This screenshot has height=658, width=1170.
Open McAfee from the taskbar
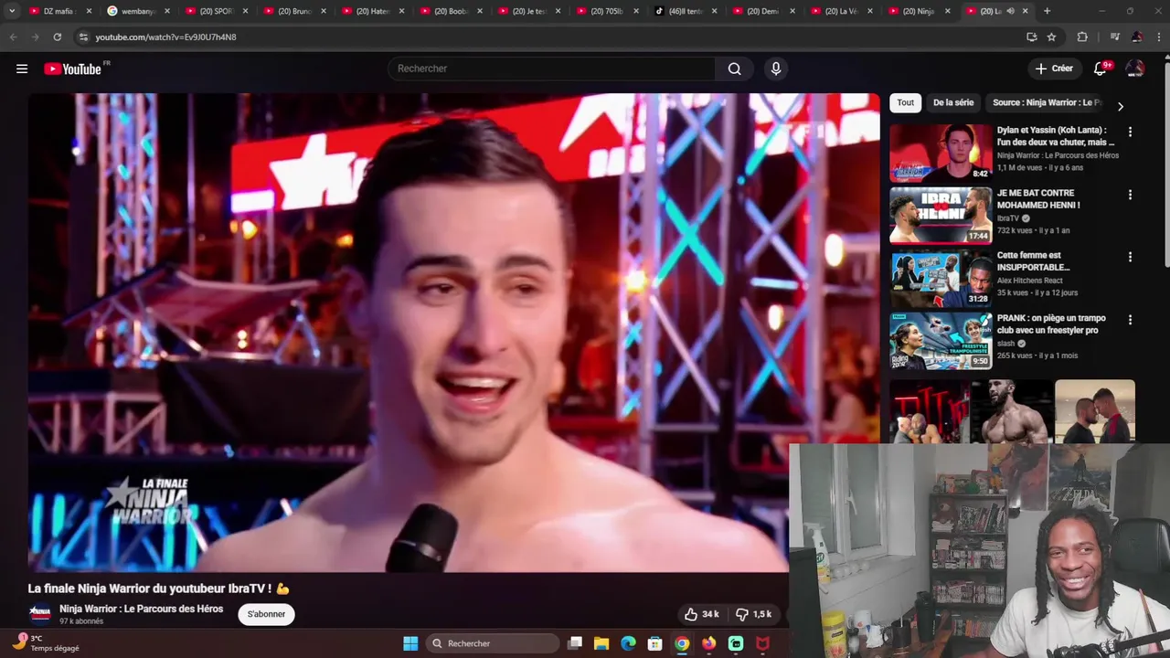(x=762, y=643)
